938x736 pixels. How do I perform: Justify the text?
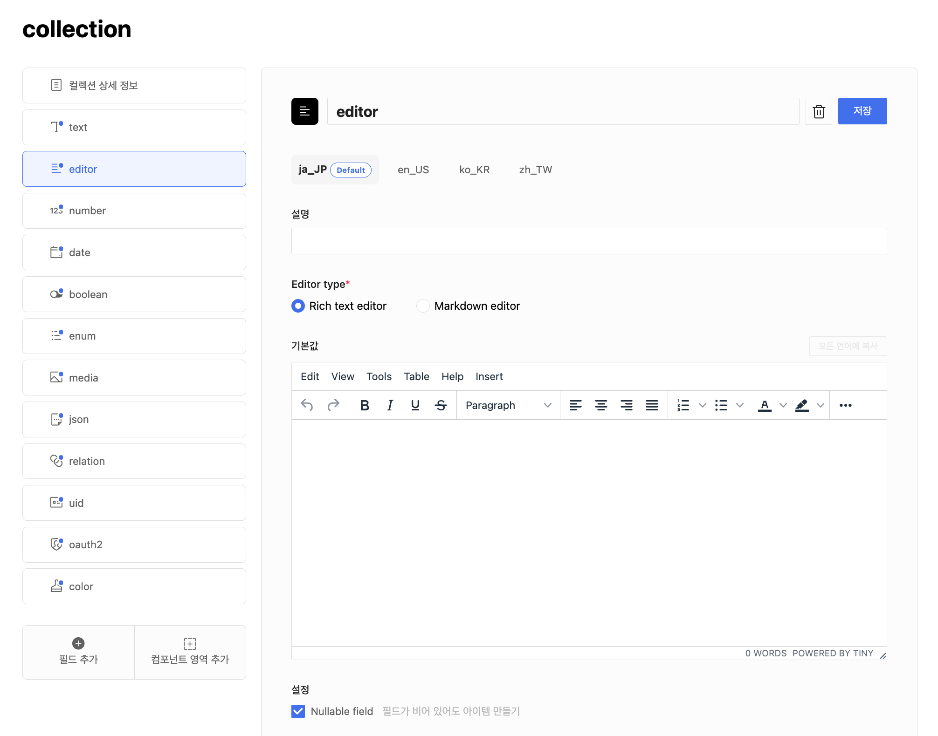click(x=652, y=405)
